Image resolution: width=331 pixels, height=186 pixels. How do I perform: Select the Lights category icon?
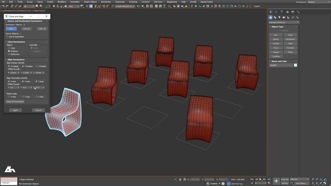279,18
